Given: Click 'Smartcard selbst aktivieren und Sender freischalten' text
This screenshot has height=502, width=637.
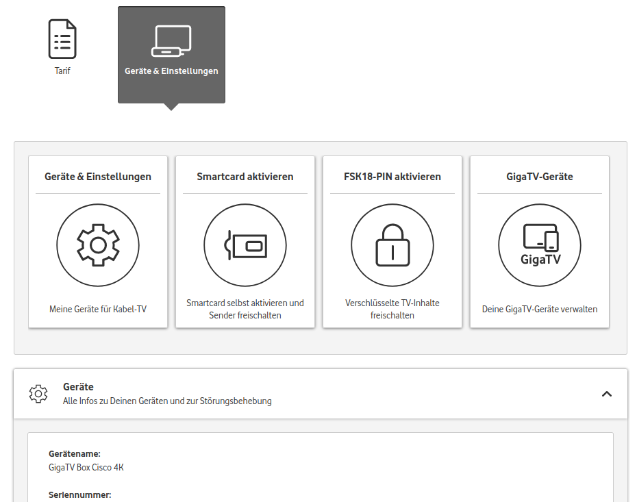Looking at the screenshot, I should tap(245, 309).
